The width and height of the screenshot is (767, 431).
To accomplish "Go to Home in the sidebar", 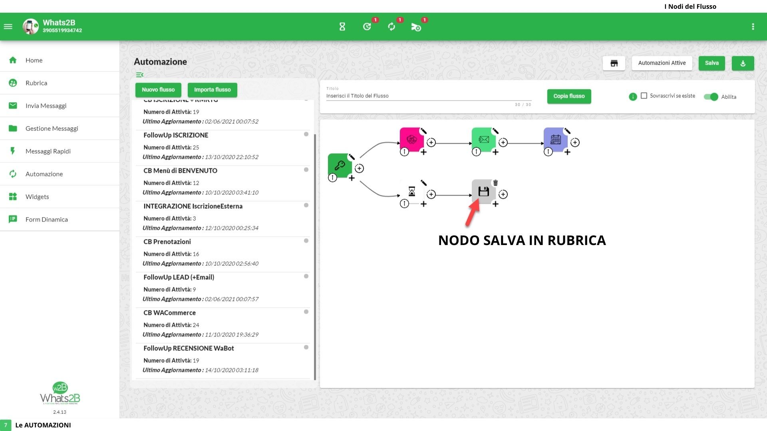I will point(60,60).
